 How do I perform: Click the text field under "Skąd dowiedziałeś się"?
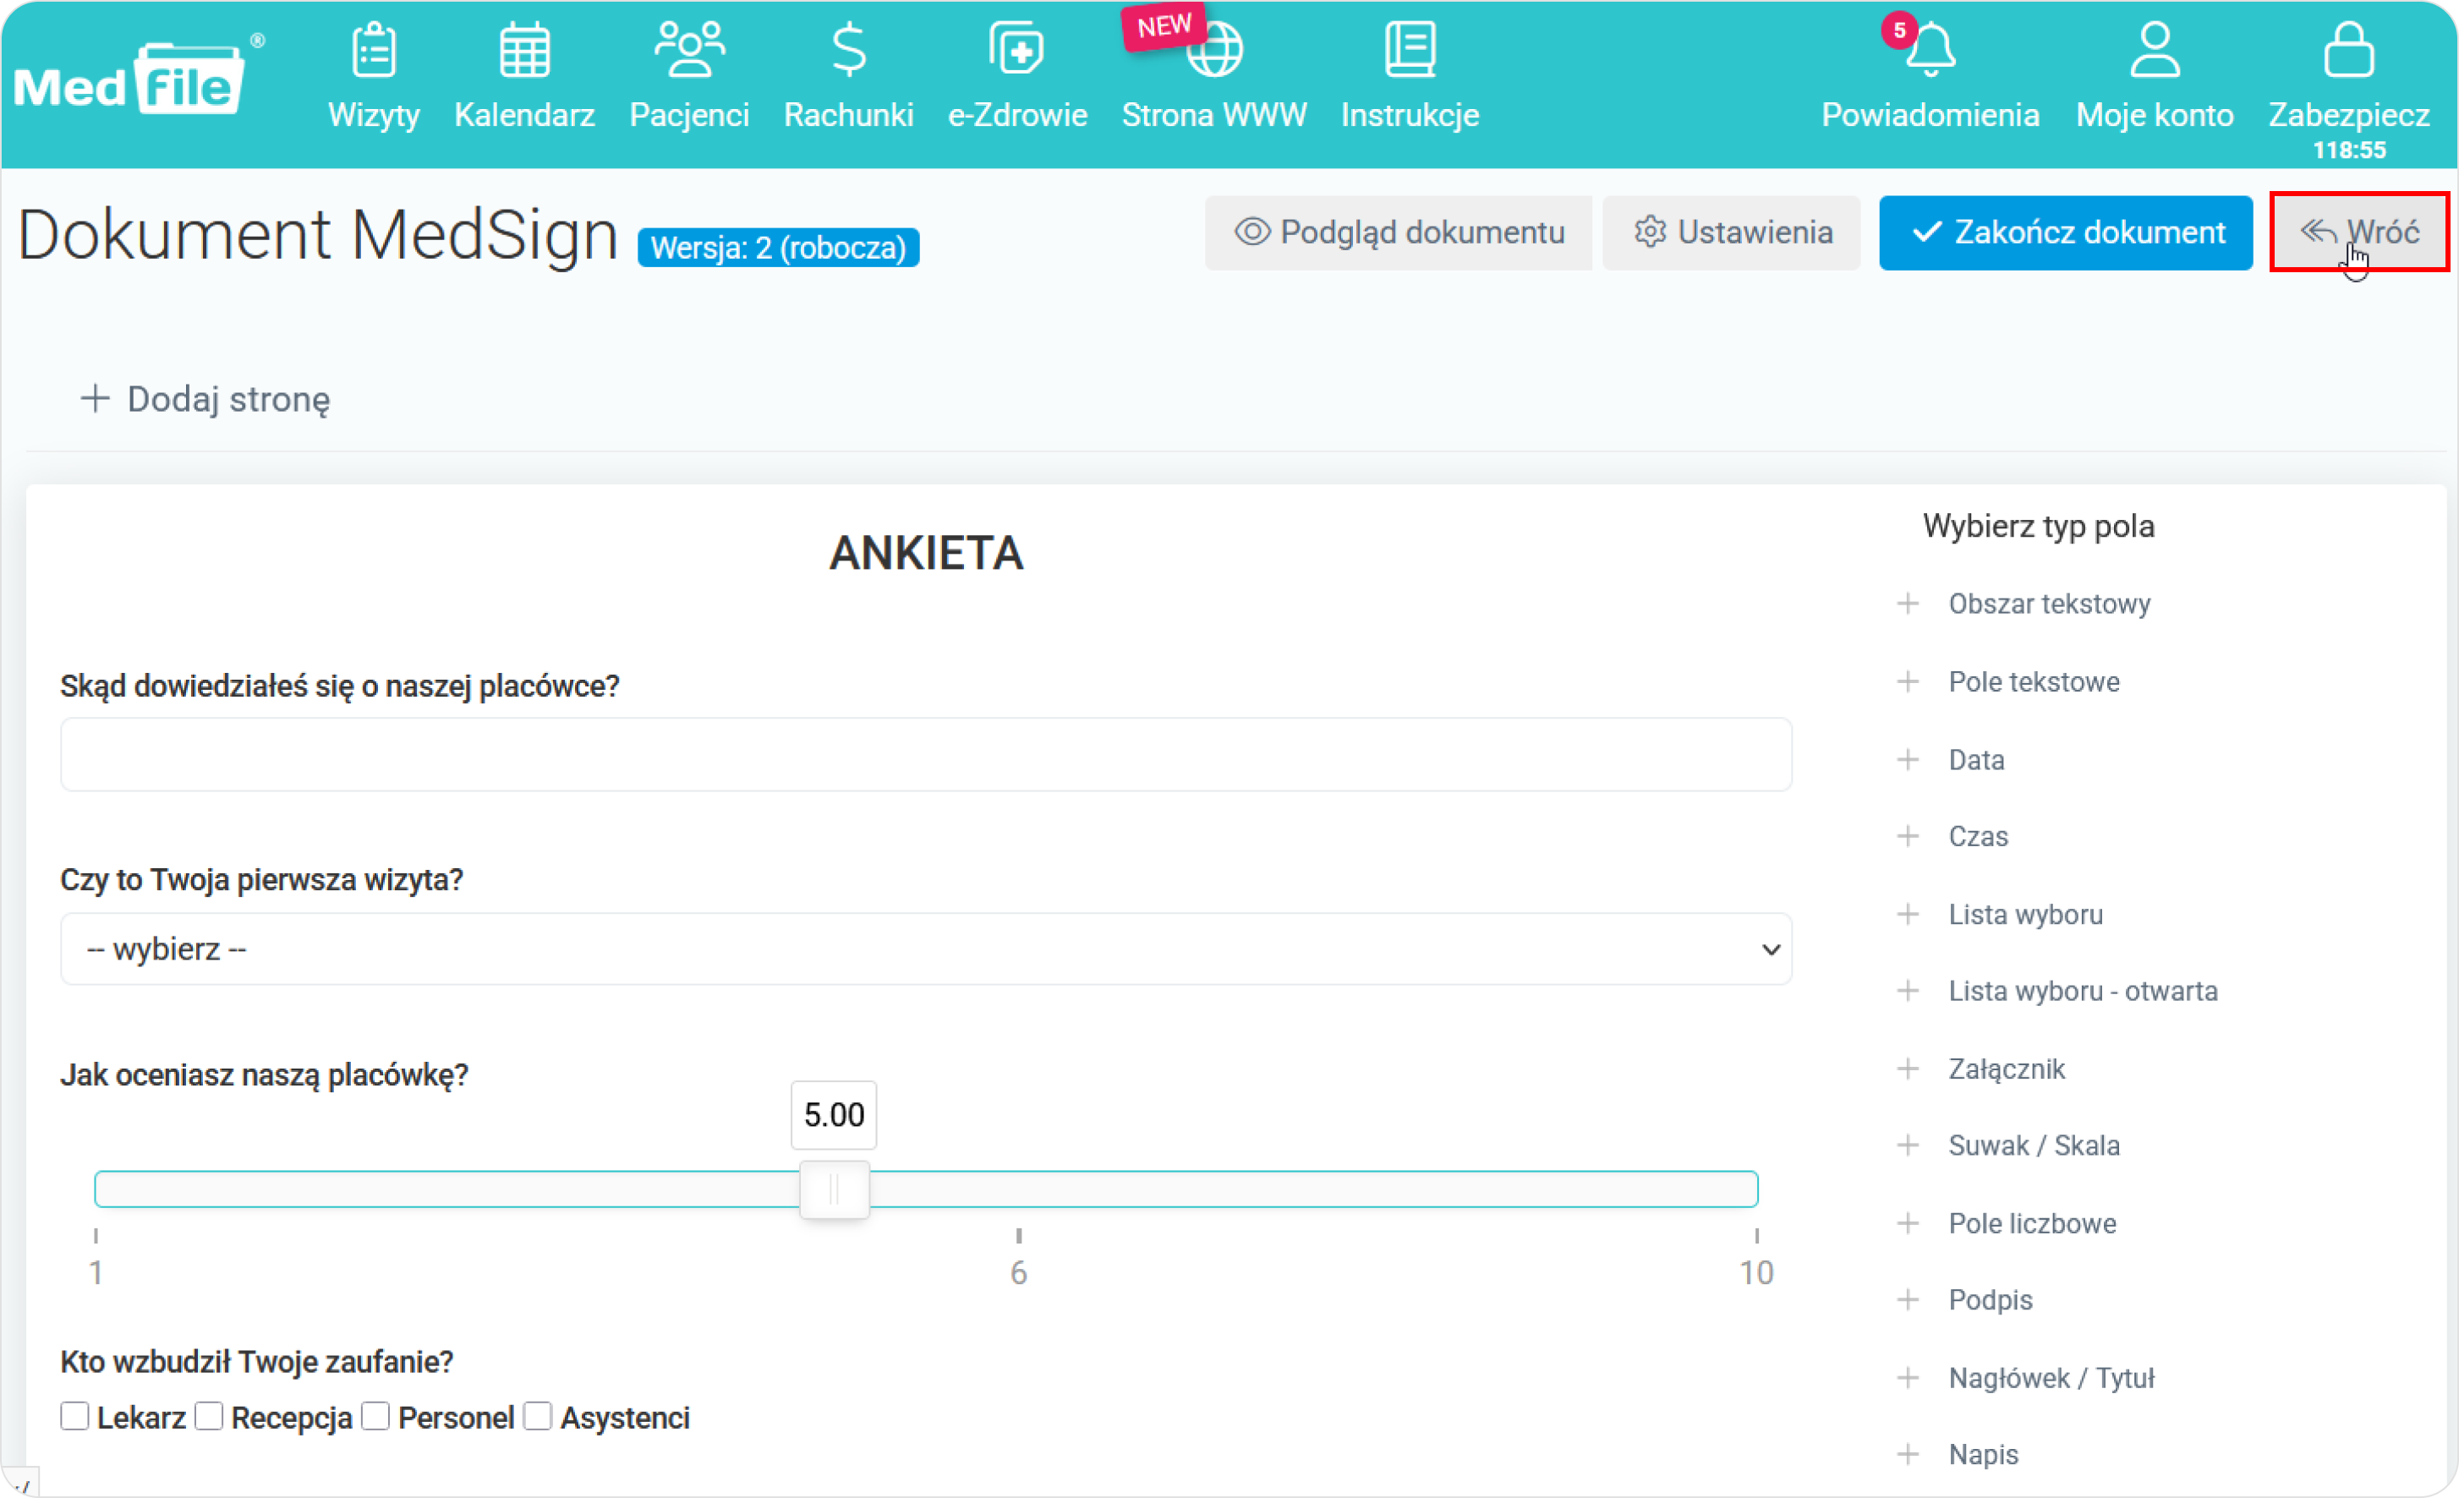[x=925, y=754]
